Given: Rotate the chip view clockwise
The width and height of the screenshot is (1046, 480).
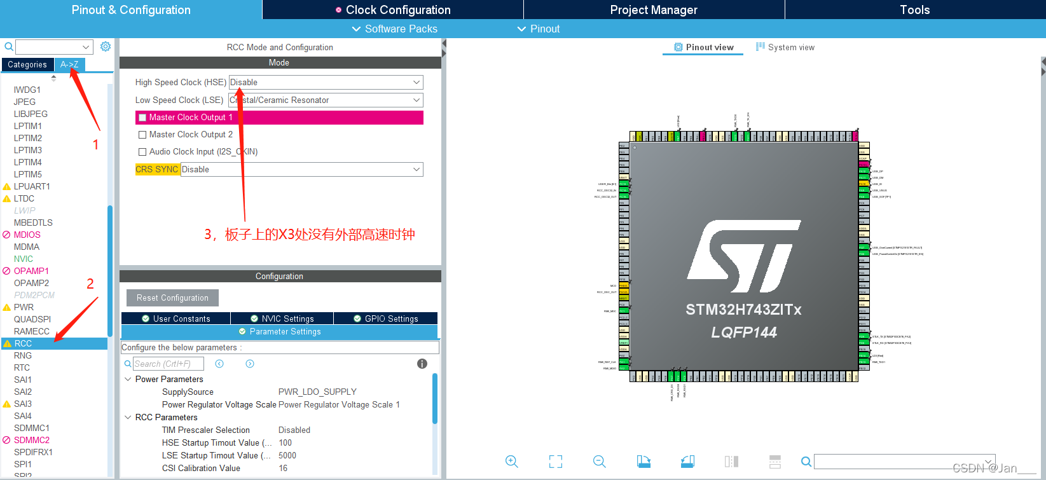Looking at the screenshot, I should pyautogui.click(x=643, y=462).
